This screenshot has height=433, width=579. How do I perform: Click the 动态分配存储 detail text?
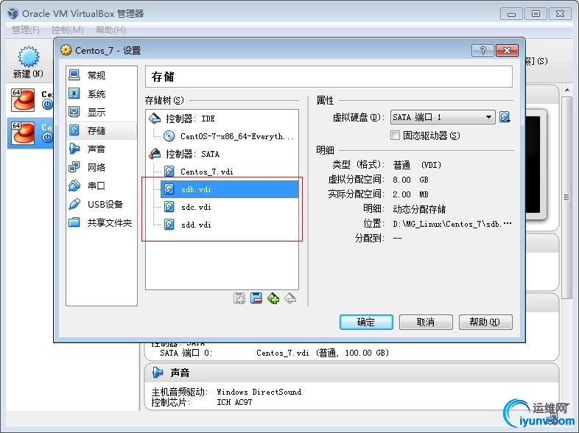[419, 209]
